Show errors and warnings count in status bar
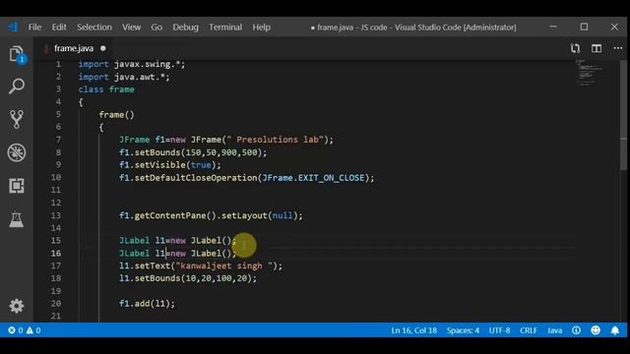This screenshot has height=354, width=630. (24, 330)
